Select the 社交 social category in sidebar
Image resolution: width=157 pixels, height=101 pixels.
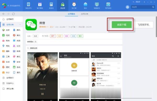pyautogui.click(x=17, y=46)
